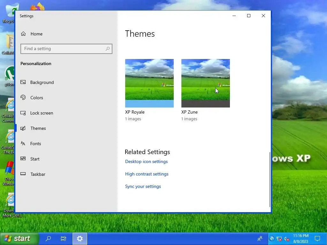Viewport: 327px width, 245px height.
Task: Click the Settings gear taskbar button
Action: coord(80,239)
